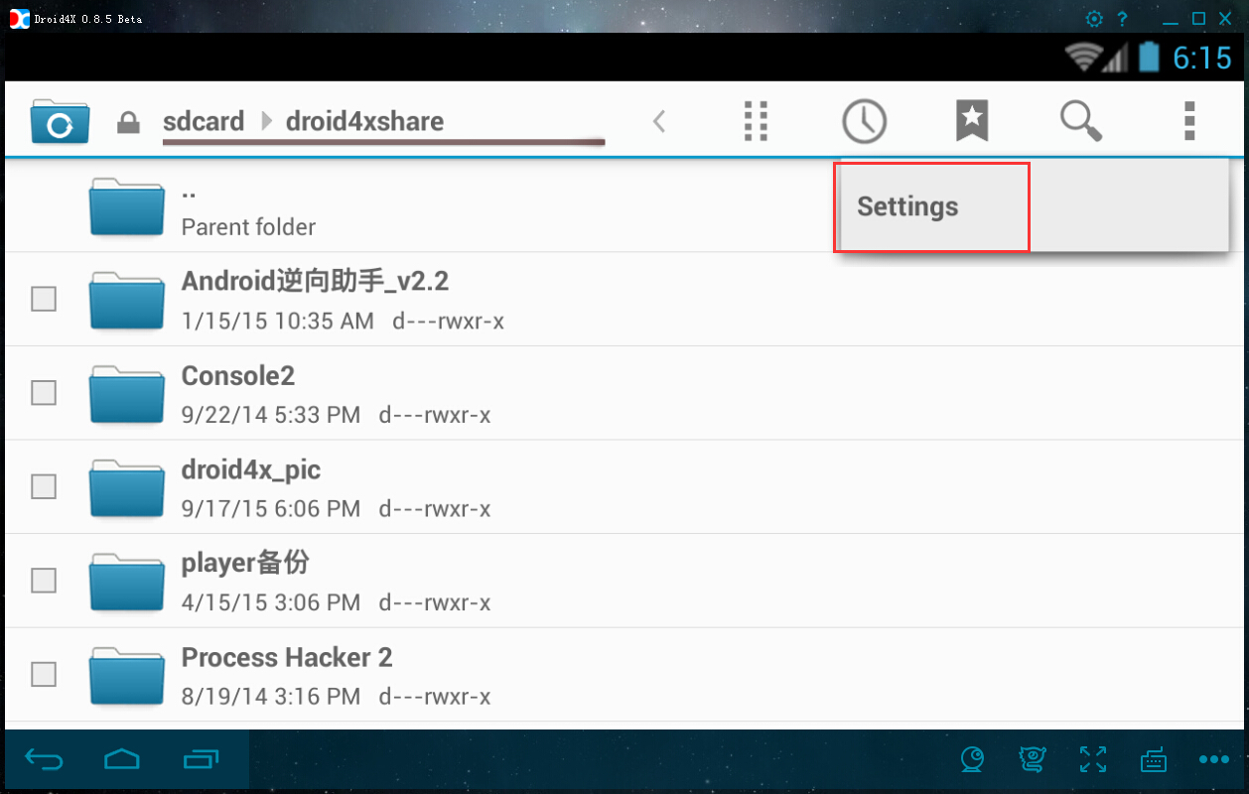Tick checkbox for Console2 folder
1249x794 pixels.
point(44,393)
